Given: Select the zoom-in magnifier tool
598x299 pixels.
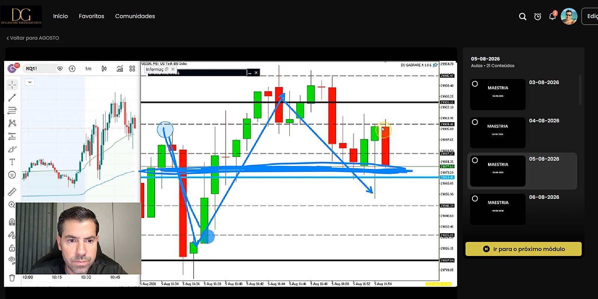Looking at the screenshot, I should tap(12, 204).
